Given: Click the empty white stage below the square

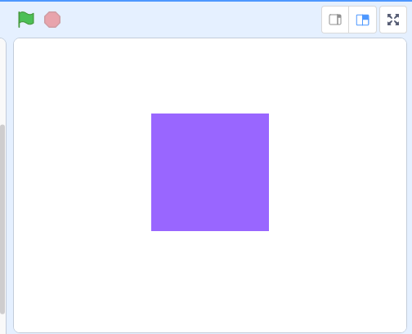Looking at the screenshot, I should click(210, 282).
